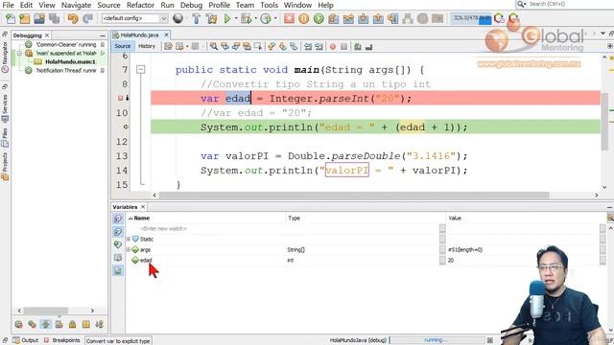Open the Tools menu

[269, 5]
